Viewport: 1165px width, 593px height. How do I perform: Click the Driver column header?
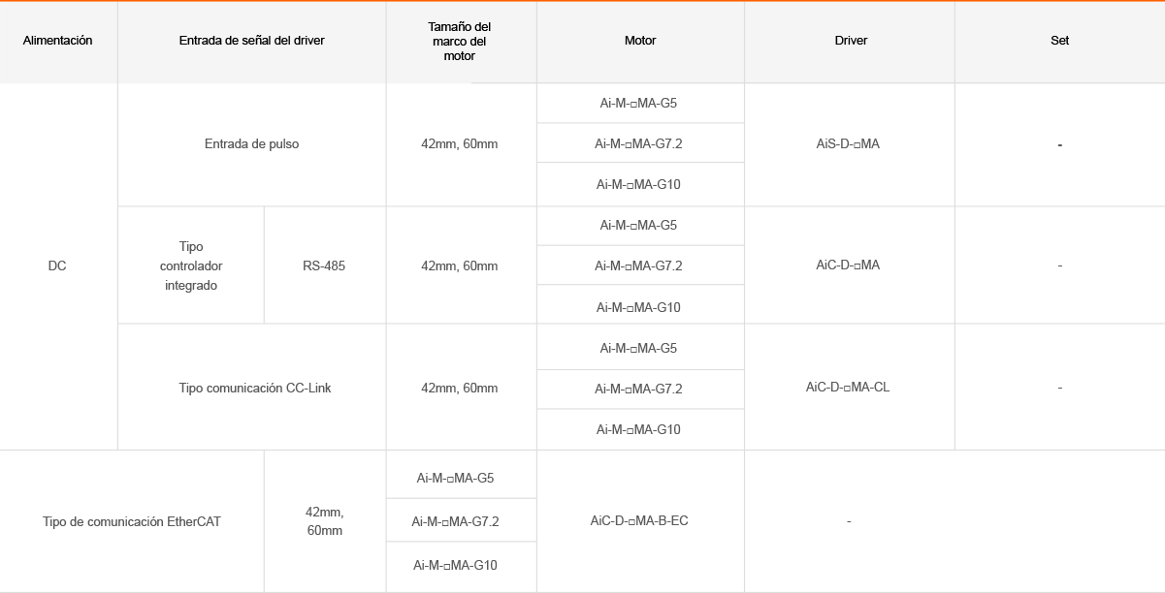851,41
